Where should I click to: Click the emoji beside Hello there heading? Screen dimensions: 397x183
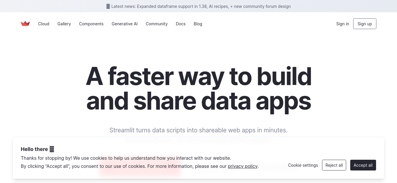[x=52, y=149]
